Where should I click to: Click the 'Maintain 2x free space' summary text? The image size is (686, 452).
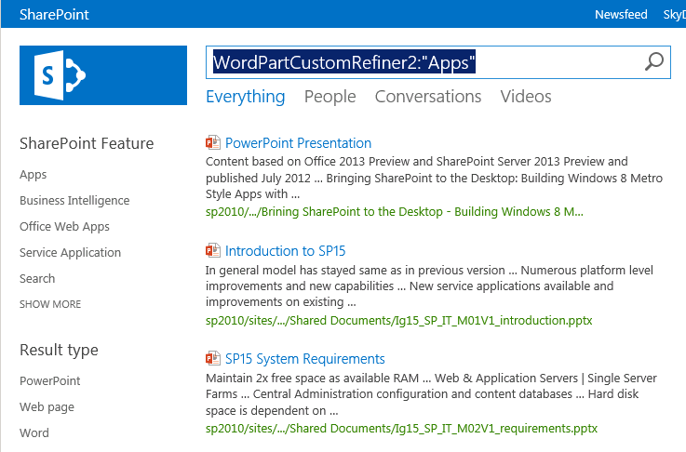pos(431,394)
